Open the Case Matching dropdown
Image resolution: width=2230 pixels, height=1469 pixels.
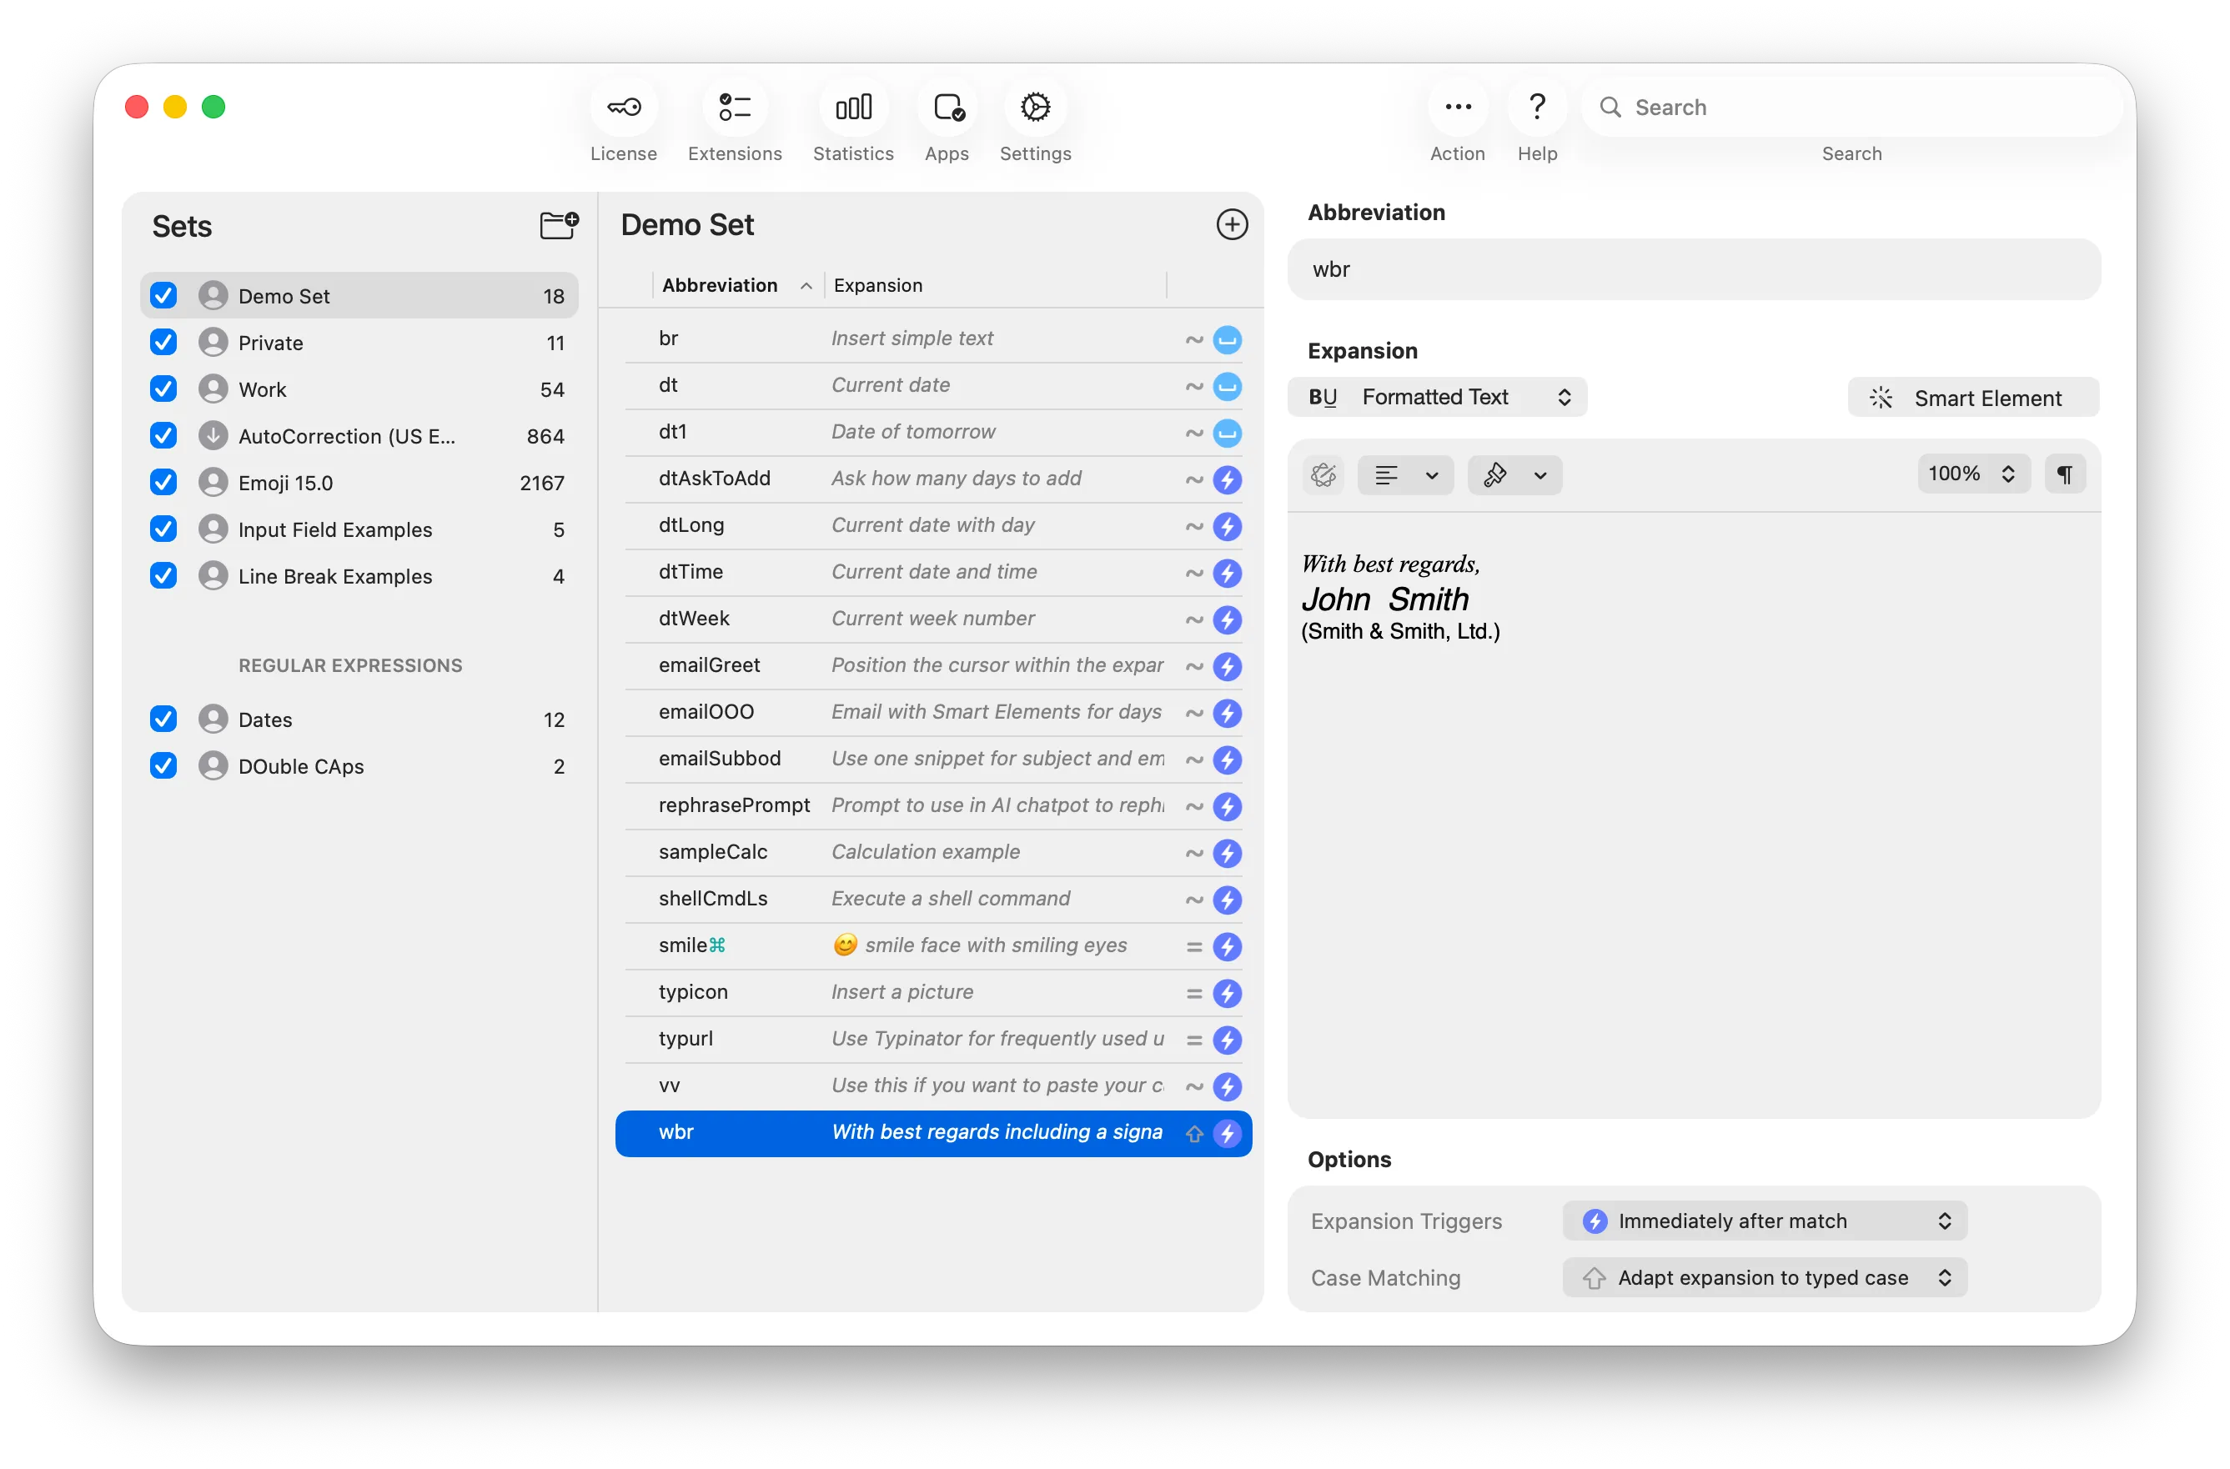click(1765, 1277)
